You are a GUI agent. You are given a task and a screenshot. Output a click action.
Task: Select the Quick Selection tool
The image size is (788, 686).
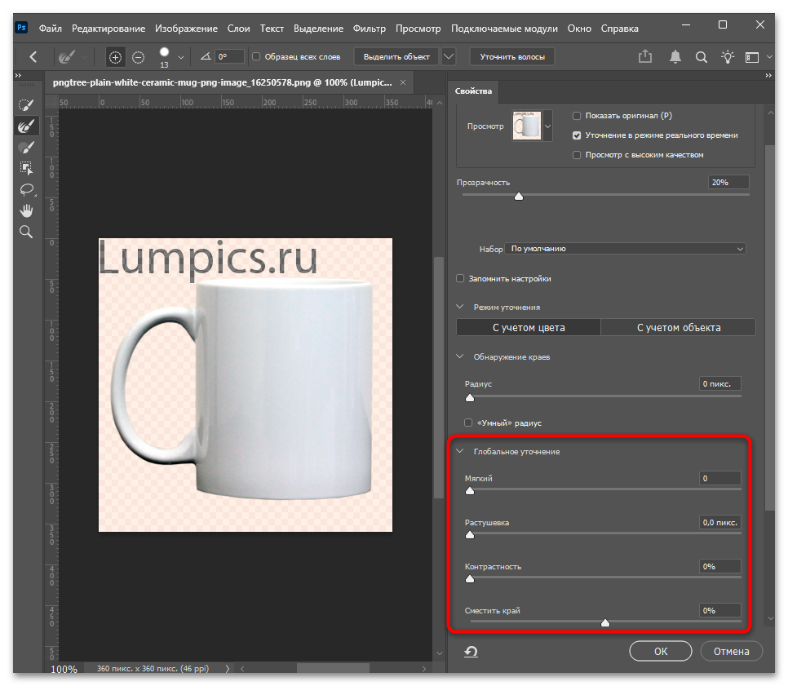pos(26,104)
